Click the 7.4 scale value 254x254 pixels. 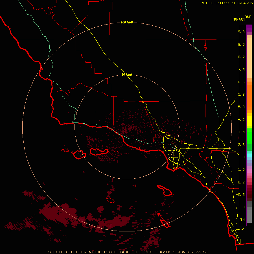click(x=241, y=69)
